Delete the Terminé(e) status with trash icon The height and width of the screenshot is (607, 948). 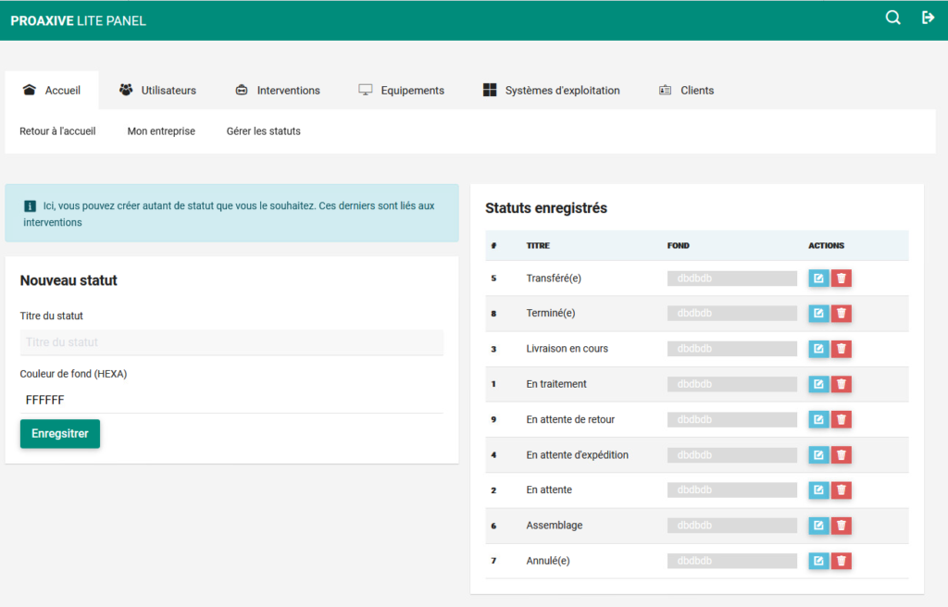click(841, 314)
